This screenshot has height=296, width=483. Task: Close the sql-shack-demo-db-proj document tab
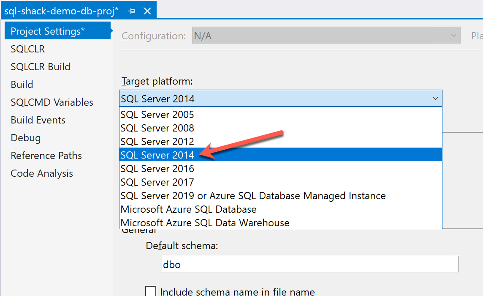pyautogui.click(x=147, y=11)
